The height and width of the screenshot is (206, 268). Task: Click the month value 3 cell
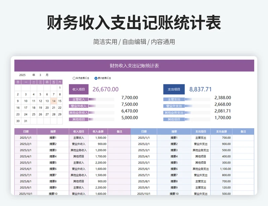coord(40,75)
